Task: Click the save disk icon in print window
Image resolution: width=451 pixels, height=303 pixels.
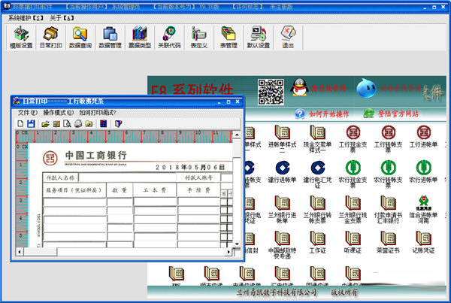Action: (x=31, y=123)
